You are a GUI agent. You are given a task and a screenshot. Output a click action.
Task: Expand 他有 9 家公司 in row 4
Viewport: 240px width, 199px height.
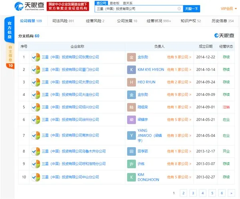tap(179, 95)
